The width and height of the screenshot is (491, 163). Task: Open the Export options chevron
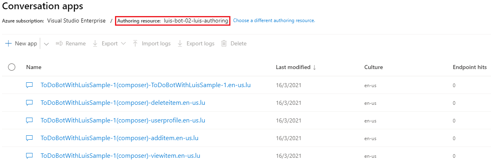point(123,44)
